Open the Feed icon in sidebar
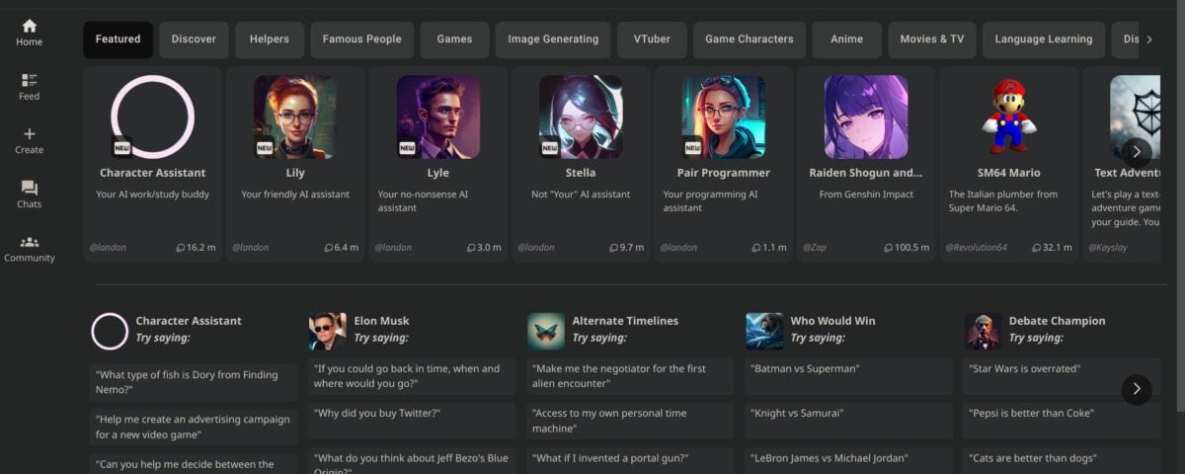This screenshot has height=474, width=1185. 29,80
